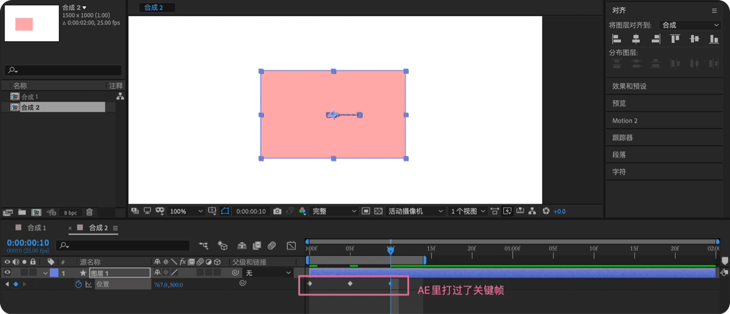Toggle the 位置 stopwatch
730x314 pixels.
[78, 284]
